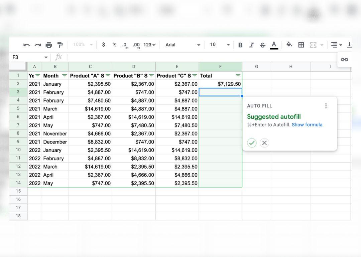The image size is (361, 257).
Task: Open the 123 number format dropdown
Action: 149,45
